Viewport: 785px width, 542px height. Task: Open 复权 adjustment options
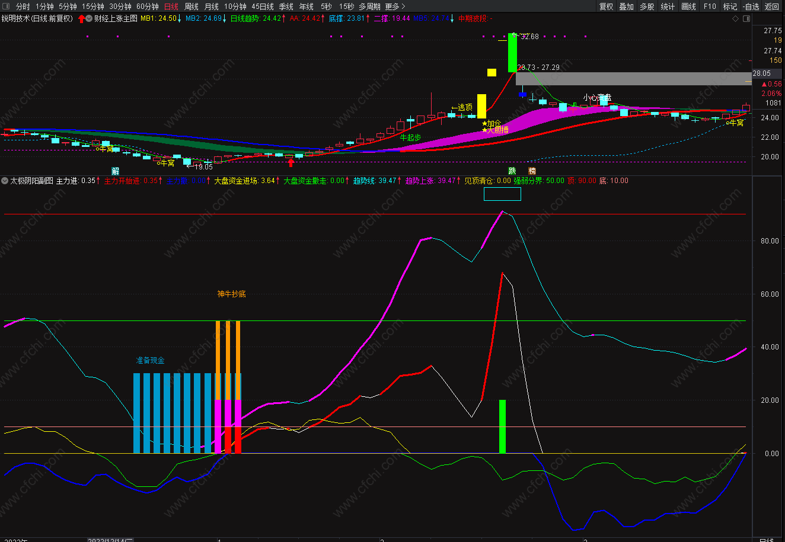coord(607,7)
